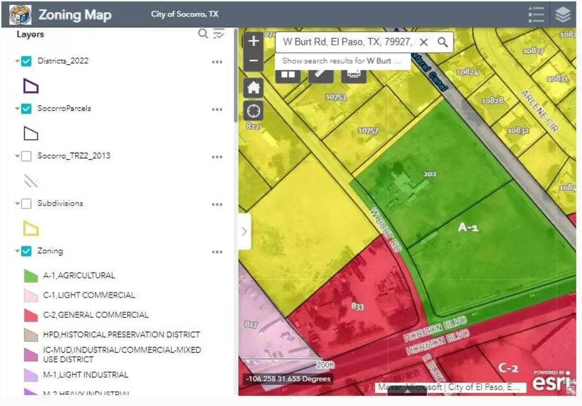Zoom in on the map
Screen dimensions: 582x406
253,41
